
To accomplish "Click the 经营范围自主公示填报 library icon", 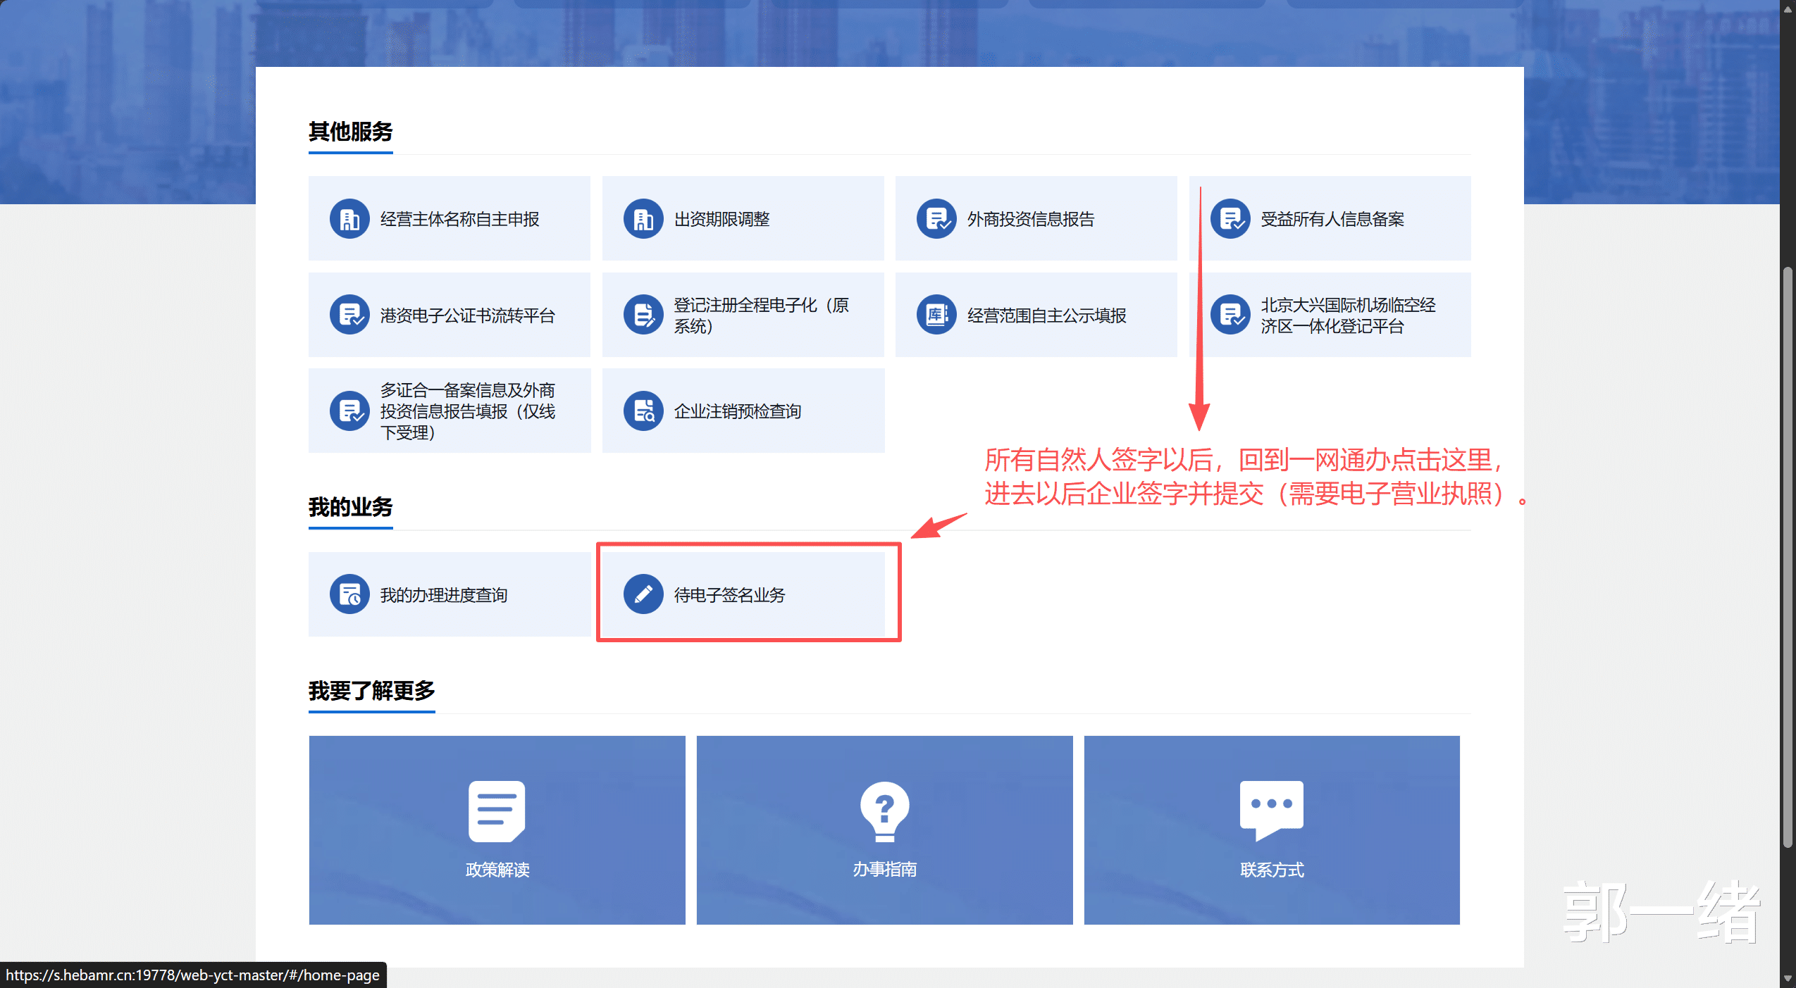I will coord(936,315).
